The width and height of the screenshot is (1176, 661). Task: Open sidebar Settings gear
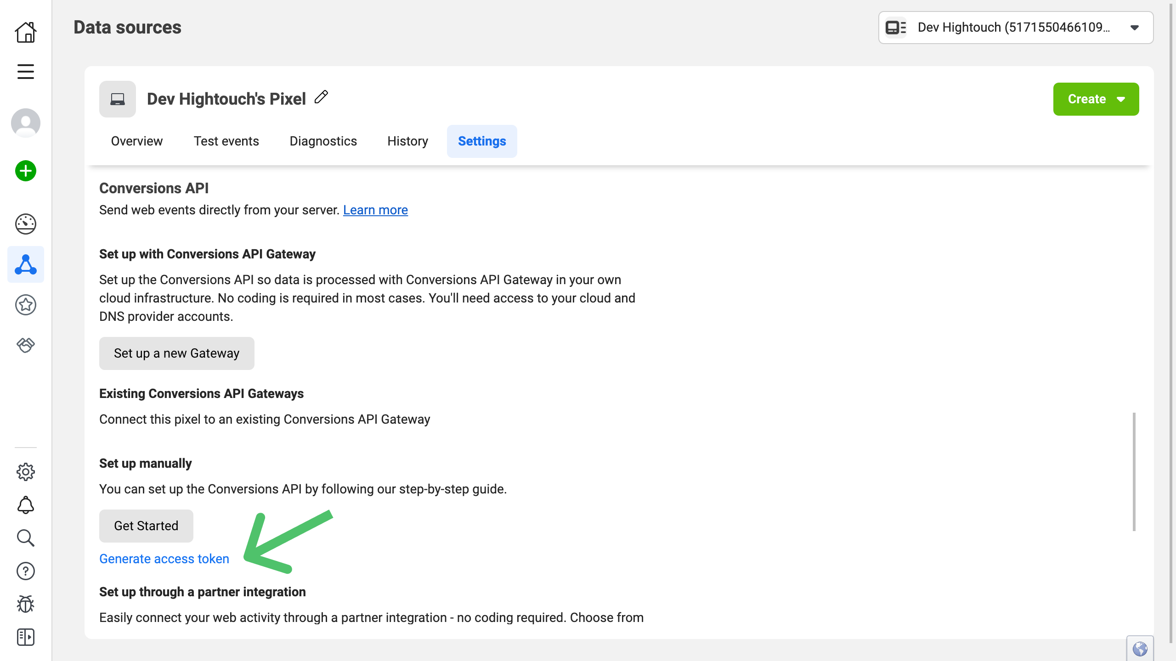(26, 472)
